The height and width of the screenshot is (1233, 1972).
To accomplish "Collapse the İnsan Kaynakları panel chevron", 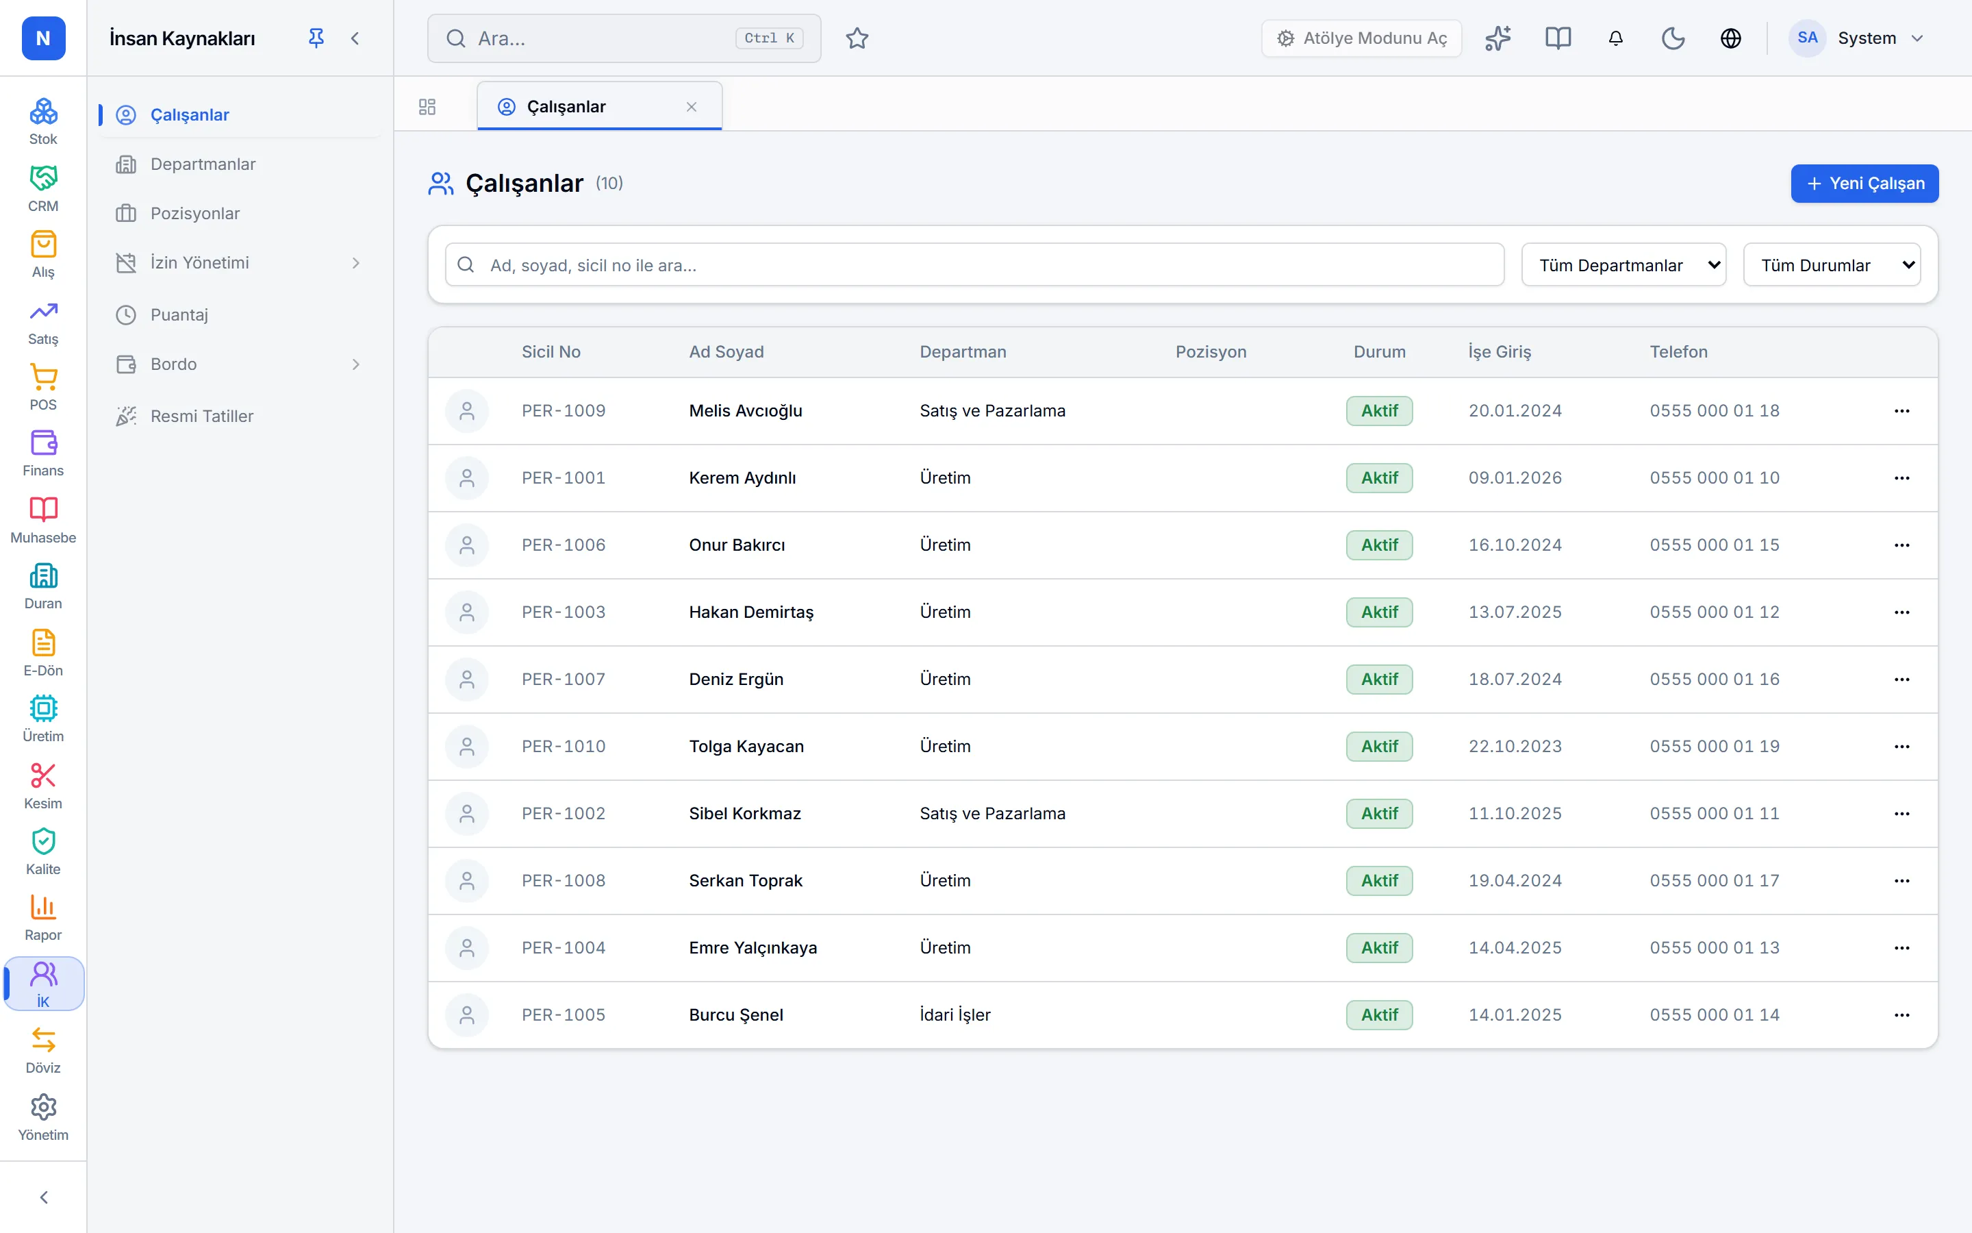I will [355, 38].
